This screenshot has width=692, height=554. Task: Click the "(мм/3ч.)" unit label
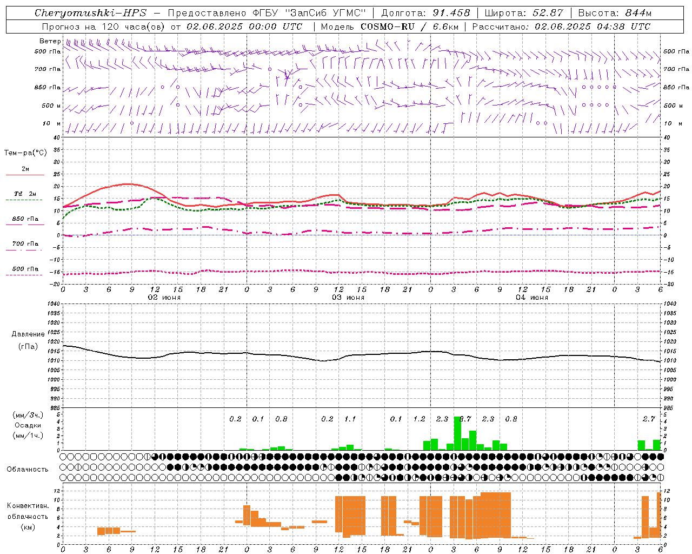[28, 415]
